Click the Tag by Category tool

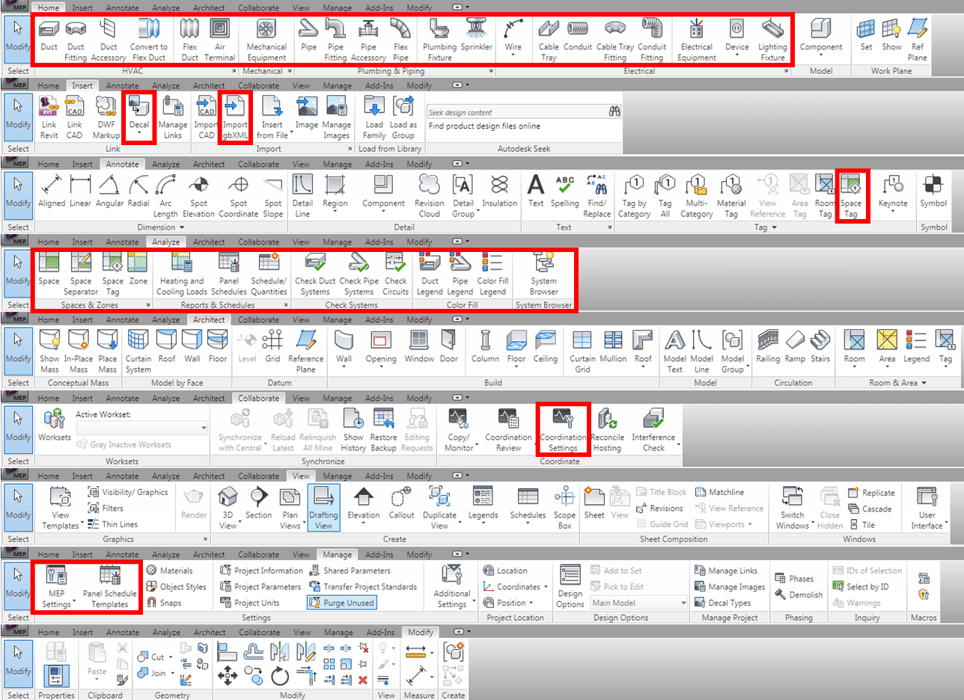[x=634, y=196]
